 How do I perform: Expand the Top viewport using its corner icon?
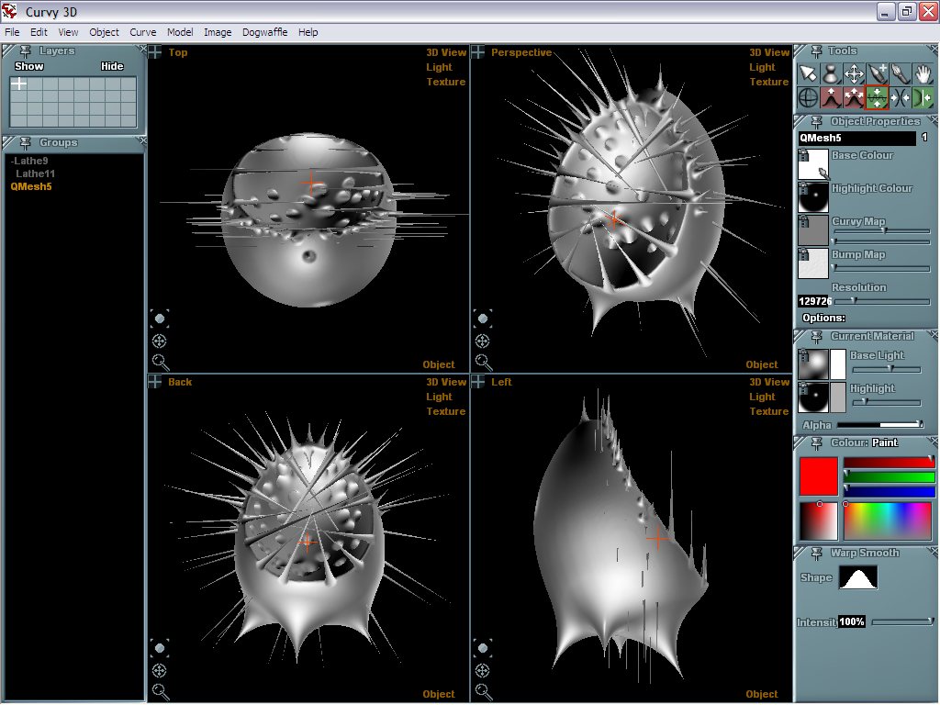155,52
